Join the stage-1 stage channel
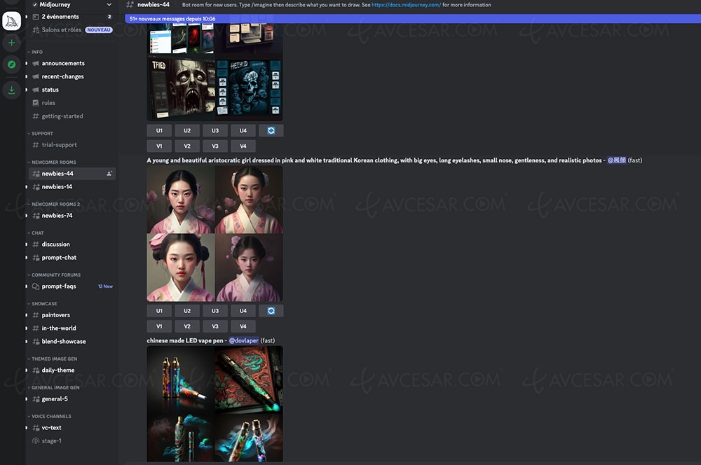The width and height of the screenshot is (701, 465). (51, 440)
